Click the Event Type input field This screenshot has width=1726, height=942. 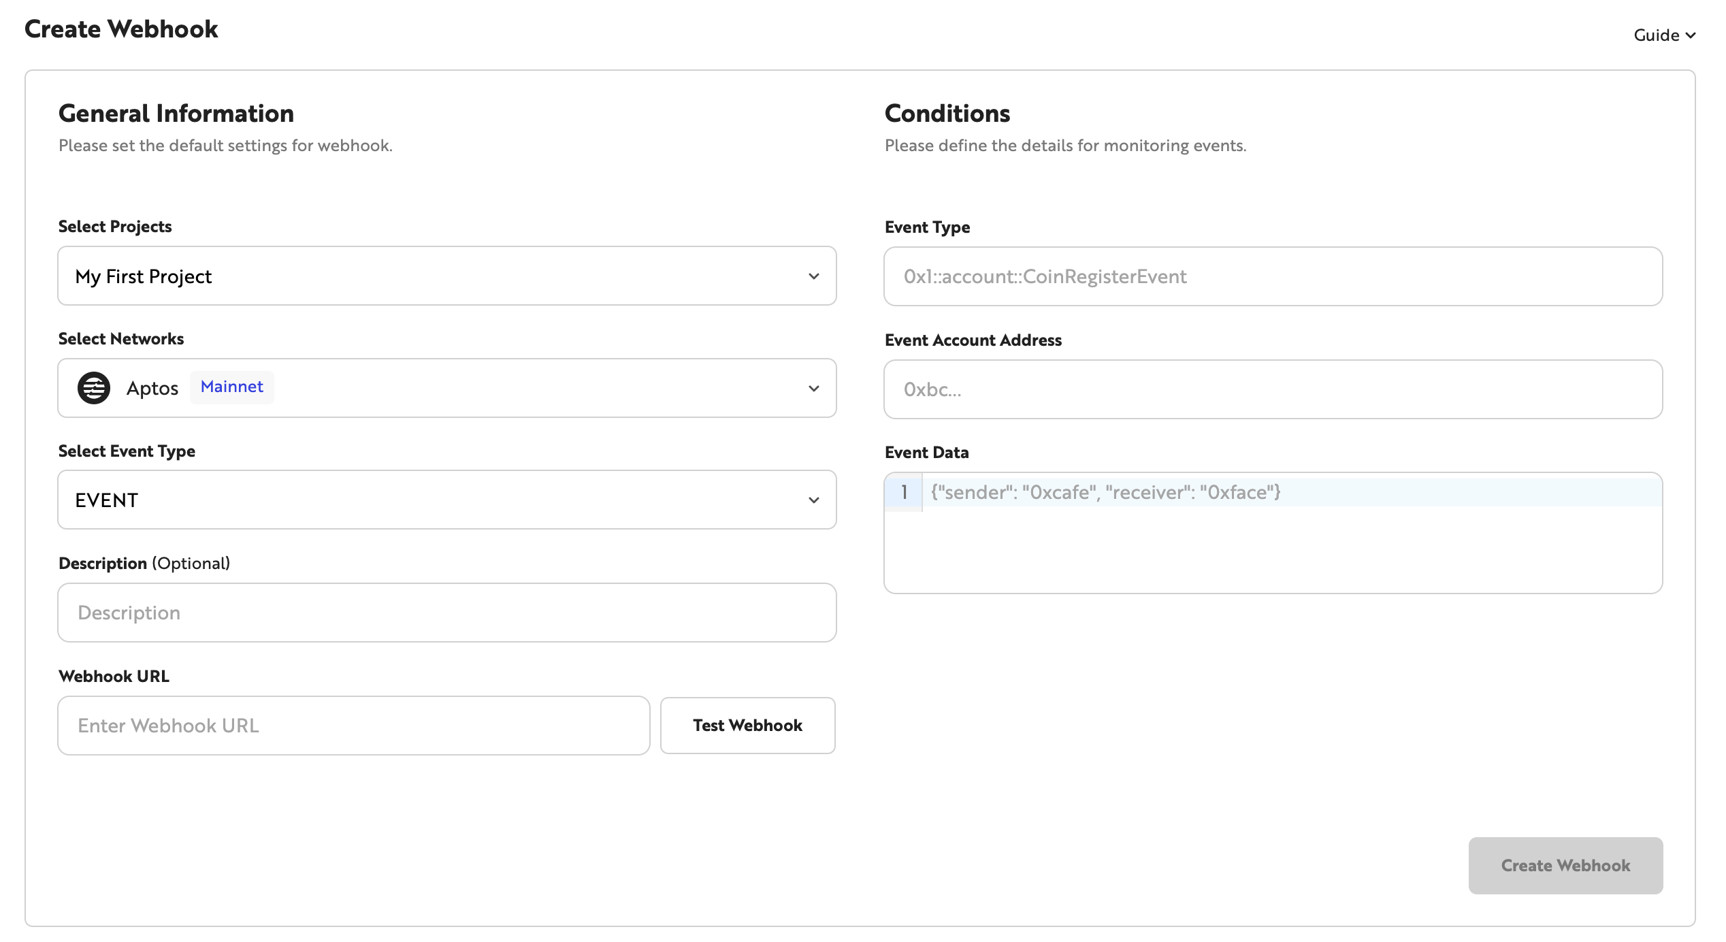[x=1272, y=276]
